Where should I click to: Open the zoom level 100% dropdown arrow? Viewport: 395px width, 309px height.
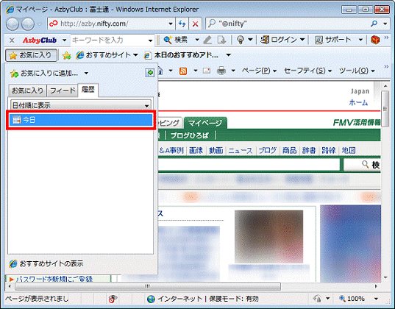[376, 299]
